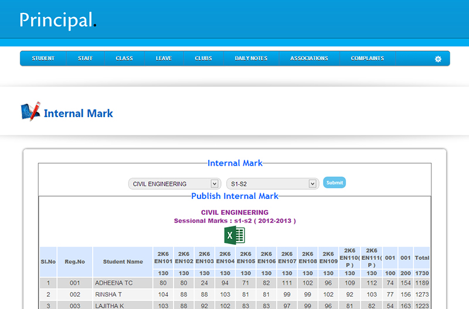Select the ASSOCIATIONS menu item
Screen dimensions: 469x309
tap(309, 59)
